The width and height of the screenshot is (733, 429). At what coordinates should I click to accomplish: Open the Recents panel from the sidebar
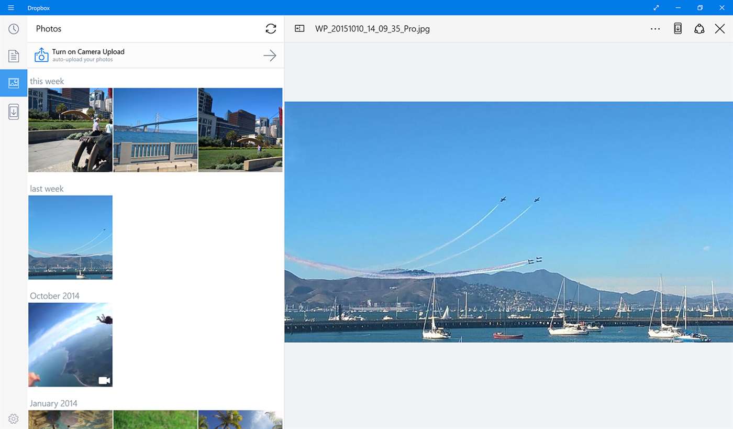click(x=13, y=29)
